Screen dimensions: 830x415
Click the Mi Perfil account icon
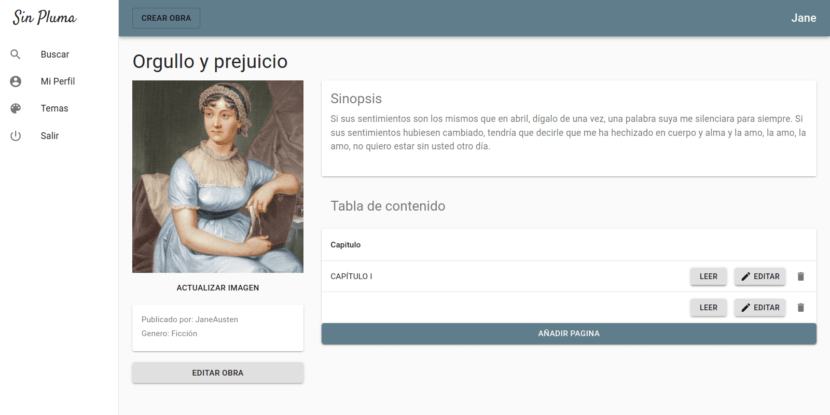(16, 81)
